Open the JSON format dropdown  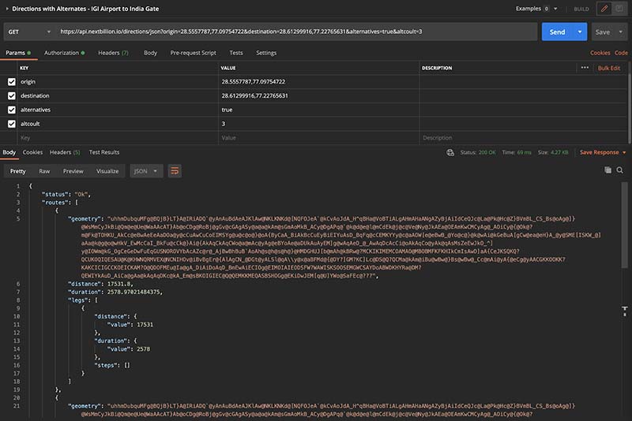point(146,171)
